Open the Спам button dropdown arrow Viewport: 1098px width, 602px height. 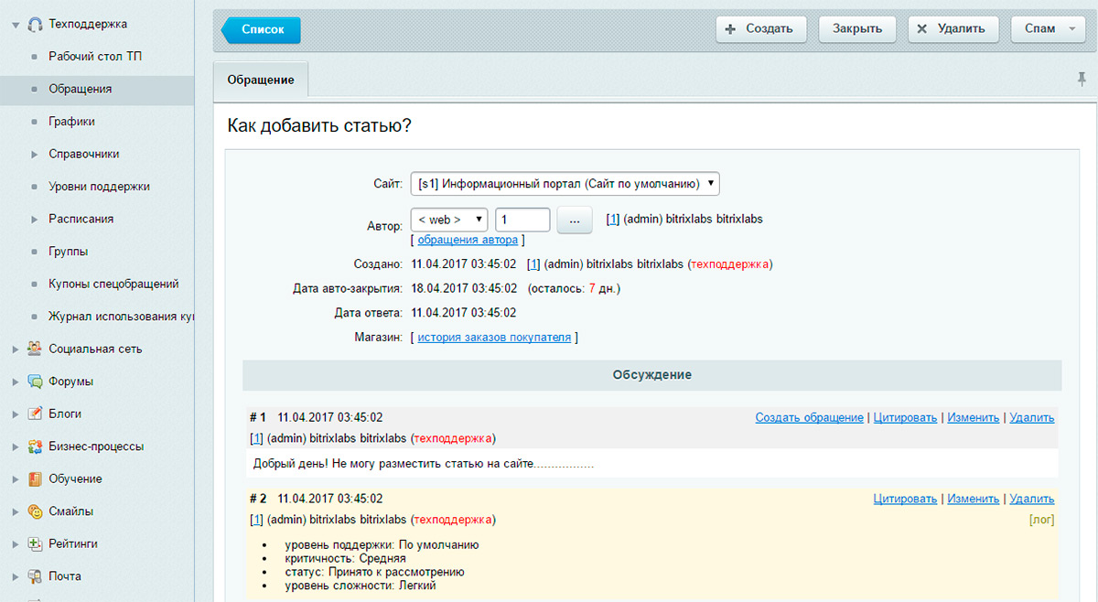click(x=1072, y=28)
